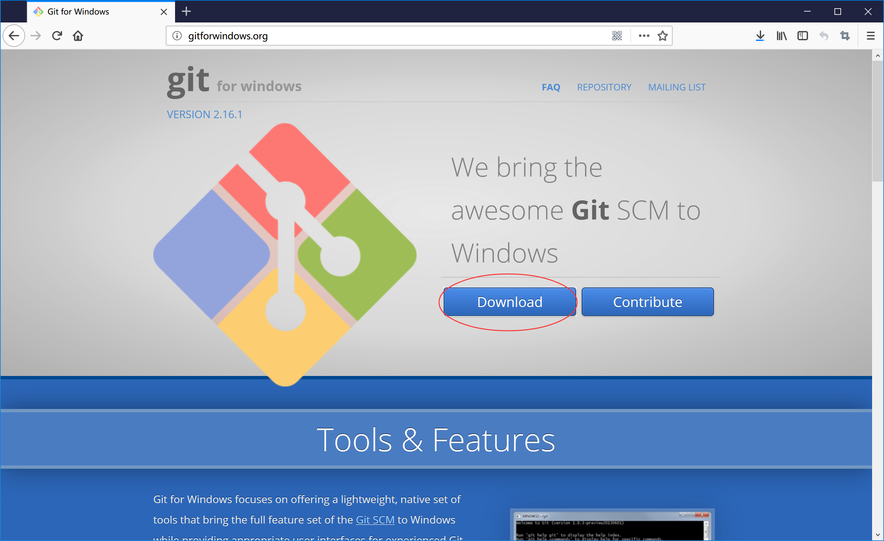Open the REPOSITORY link
Image resolution: width=884 pixels, height=541 pixels.
tap(604, 87)
